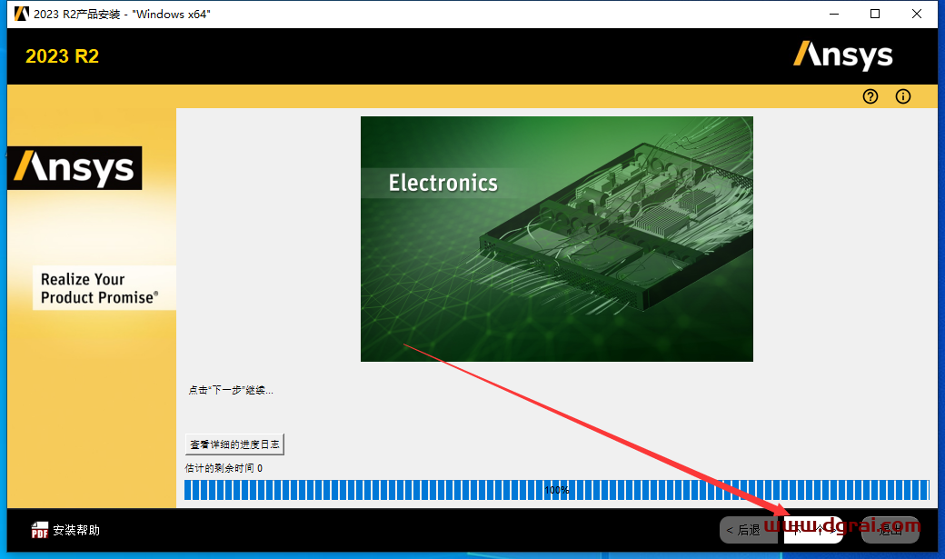This screenshot has width=945, height=559.
Task: Open the help question mark icon
Action: 870,96
